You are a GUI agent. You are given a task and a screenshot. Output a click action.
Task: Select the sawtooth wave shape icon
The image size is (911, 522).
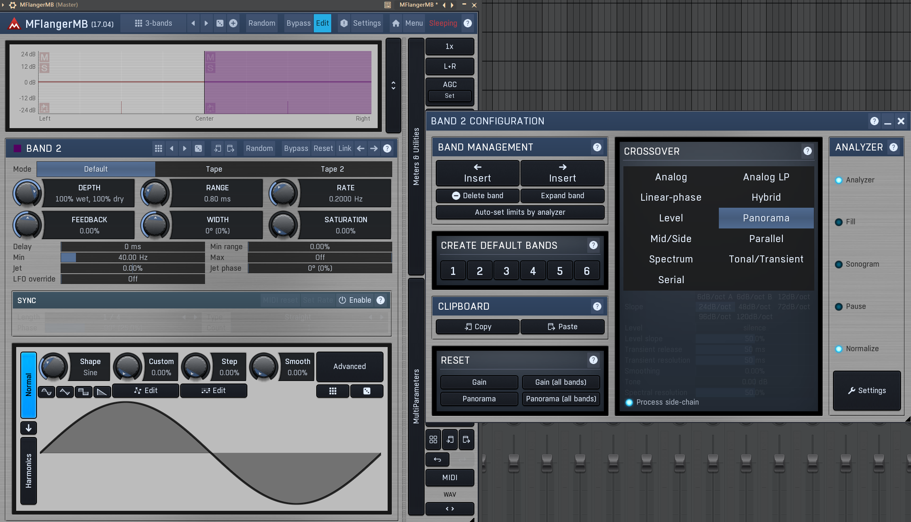(x=102, y=391)
